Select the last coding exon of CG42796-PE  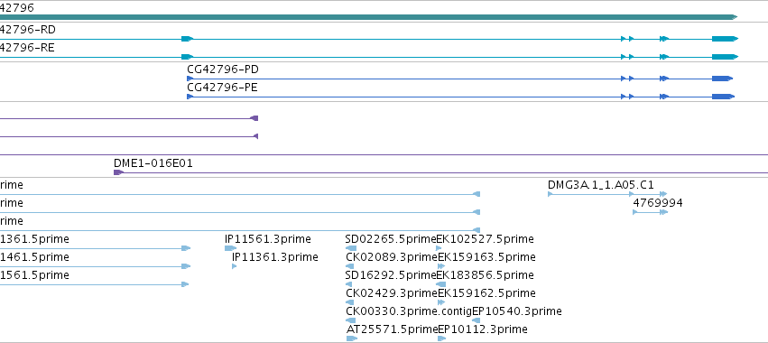(x=724, y=97)
